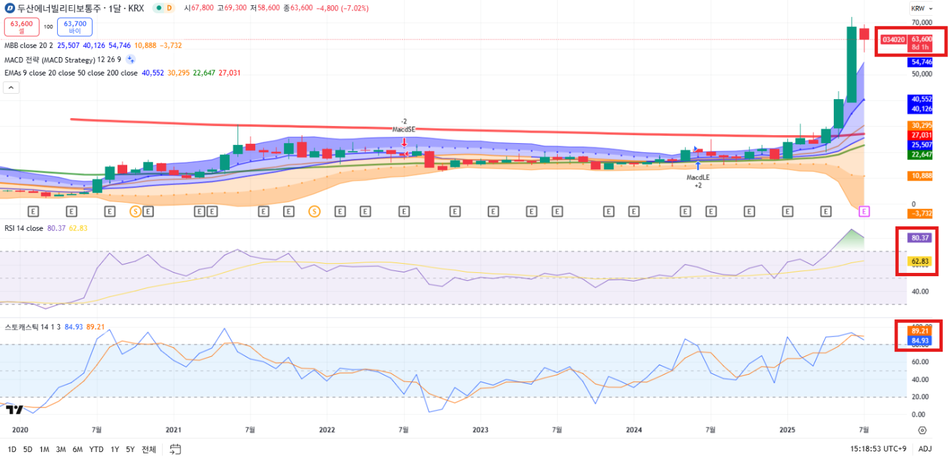This screenshot has height=456, width=948.
Task: Click the orange 89.21 stochastic axis label
Action: click(x=920, y=331)
